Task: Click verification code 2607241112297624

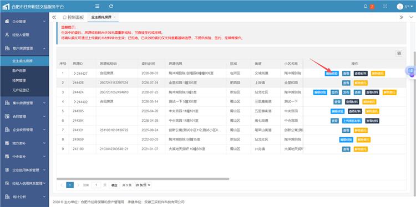Action: 114,83
